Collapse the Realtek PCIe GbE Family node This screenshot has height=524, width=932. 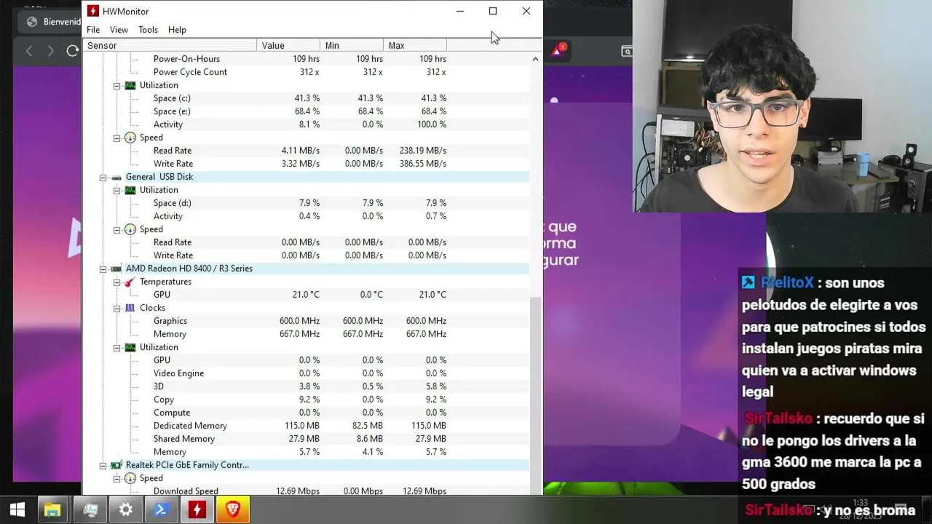coord(103,465)
